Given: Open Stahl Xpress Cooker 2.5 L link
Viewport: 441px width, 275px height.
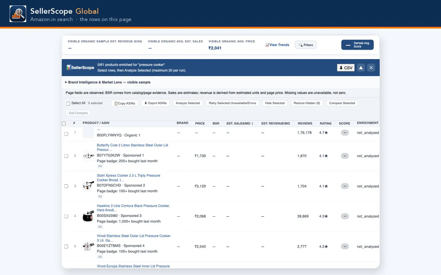Looking at the screenshot, I should click(x=129, y=178).
